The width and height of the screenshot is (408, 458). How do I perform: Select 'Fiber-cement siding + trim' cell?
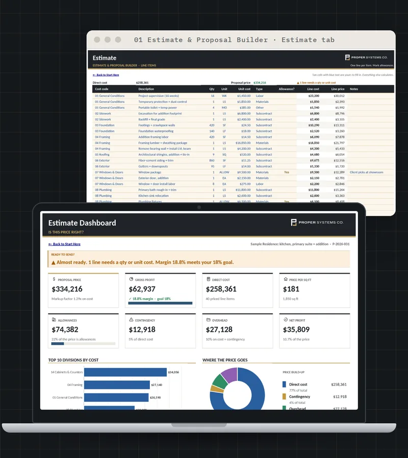coord(156,160)
